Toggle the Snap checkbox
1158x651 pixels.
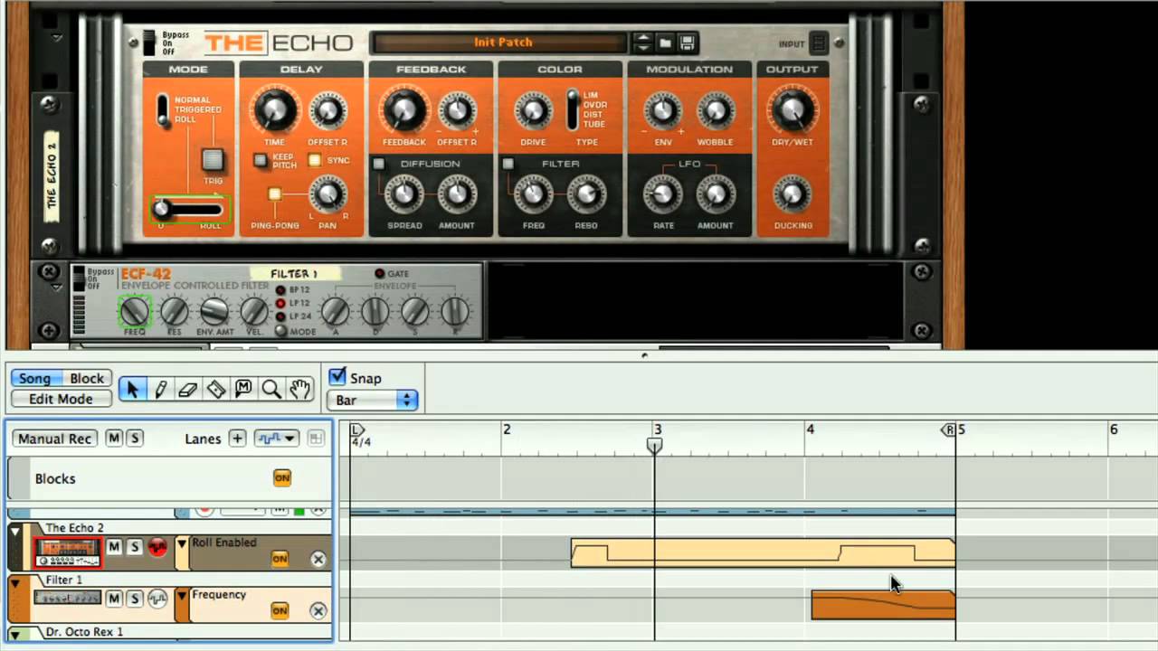pos(337,376)
